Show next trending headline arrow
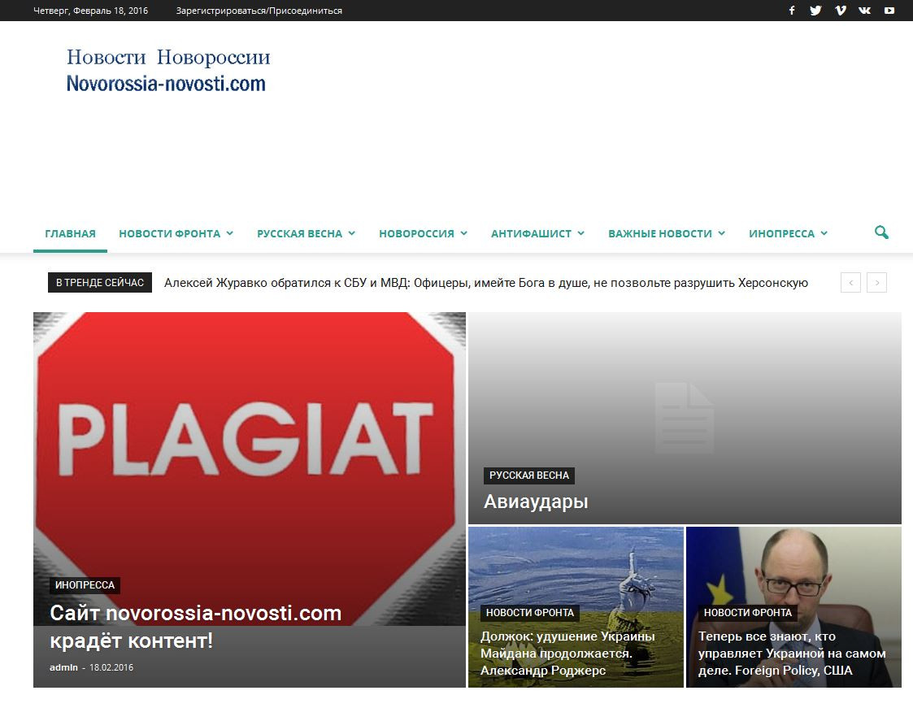The image size is (913, 721). pyautogui.click(x=876, y=283)
